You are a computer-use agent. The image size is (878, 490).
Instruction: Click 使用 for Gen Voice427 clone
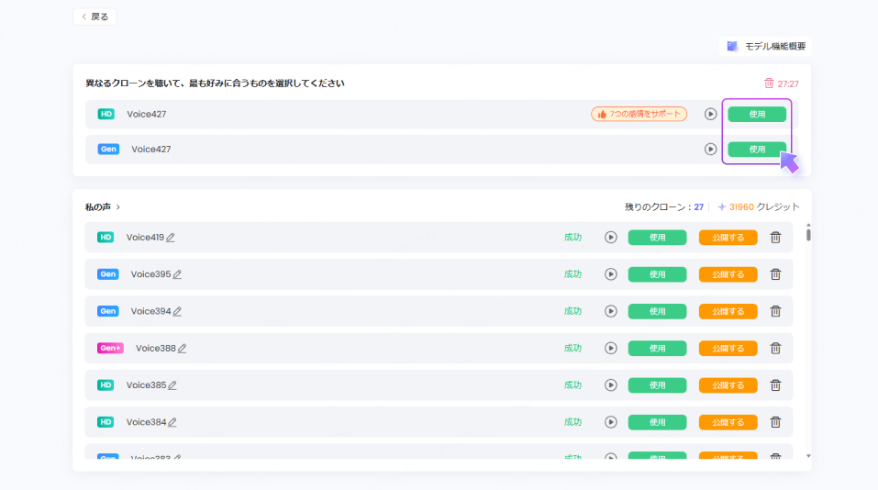(x=757, y=149)
